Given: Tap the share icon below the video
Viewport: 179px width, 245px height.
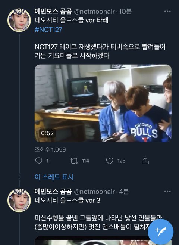Looking at the screenshot, I should click(145, 161).
